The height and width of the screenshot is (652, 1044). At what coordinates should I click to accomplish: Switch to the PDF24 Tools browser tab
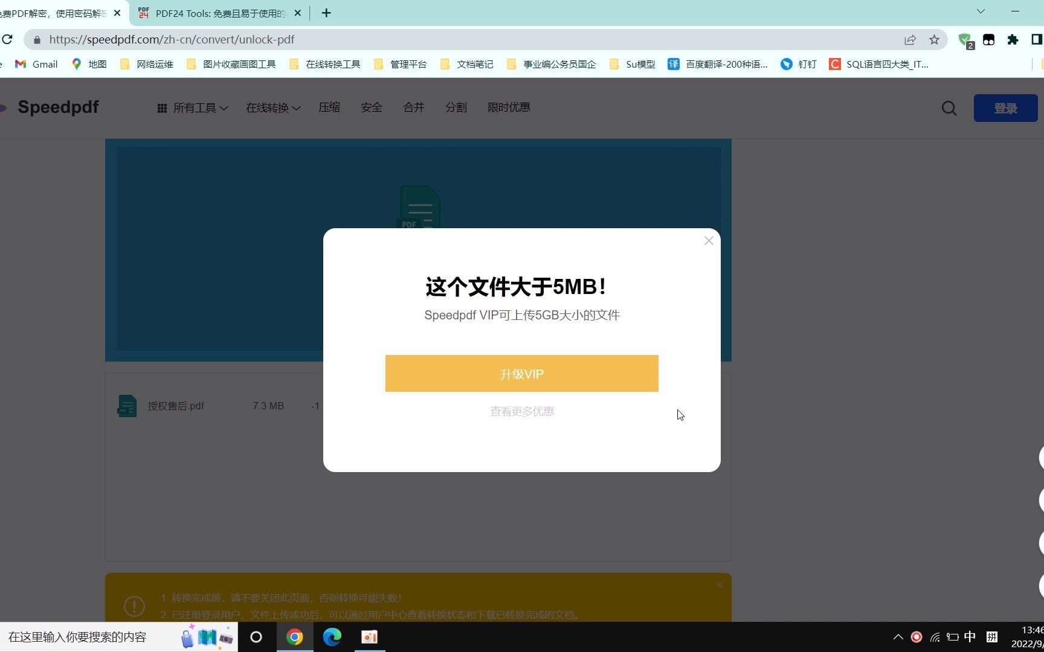220,13
